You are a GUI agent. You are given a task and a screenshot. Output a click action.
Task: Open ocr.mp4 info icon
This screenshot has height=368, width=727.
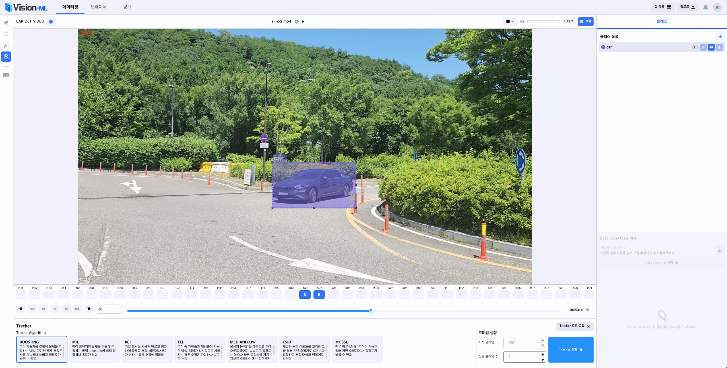click(x=297, y=22)
